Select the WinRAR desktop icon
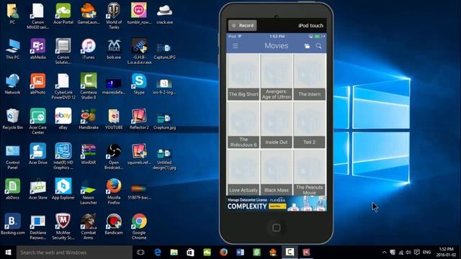The height and width of the screenshot is (259, 461). [x=89, y=154]
